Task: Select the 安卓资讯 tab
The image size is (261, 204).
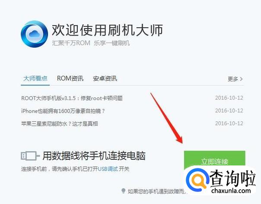Action: click(x=105, y=78)
